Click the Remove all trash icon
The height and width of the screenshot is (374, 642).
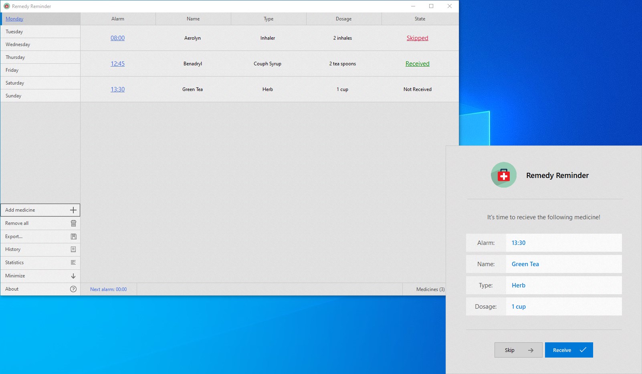[x=73, y=223]
